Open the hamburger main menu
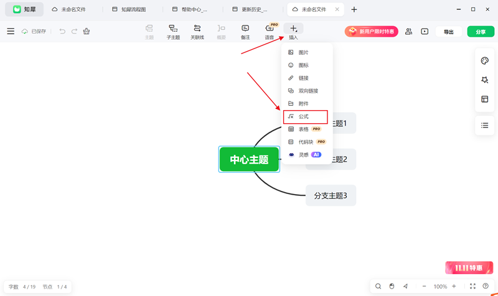 [11, 31]
